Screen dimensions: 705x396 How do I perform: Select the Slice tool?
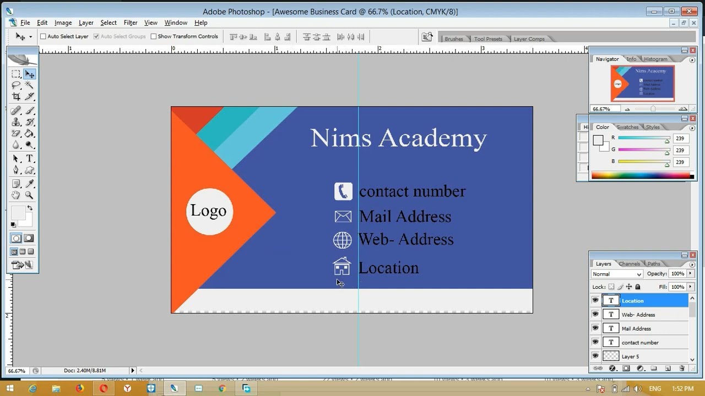[x=29, y=96]
